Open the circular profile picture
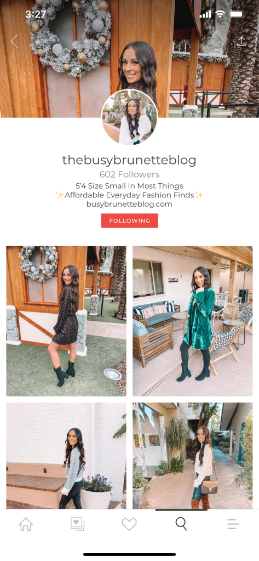 (x=129, y=117)
